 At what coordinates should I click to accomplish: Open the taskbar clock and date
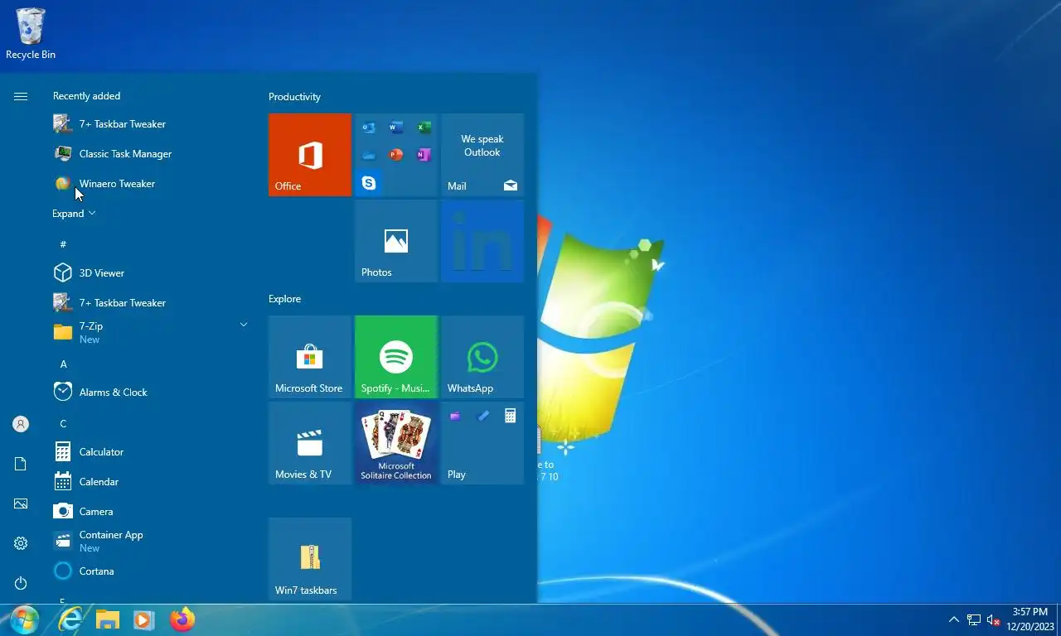click(1030, 619)
